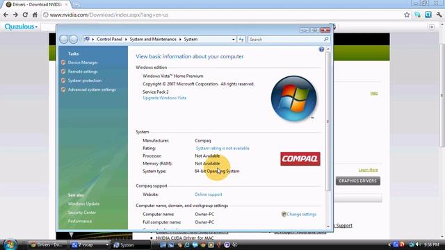Switch to the System taskbar button

click(131, 245)
